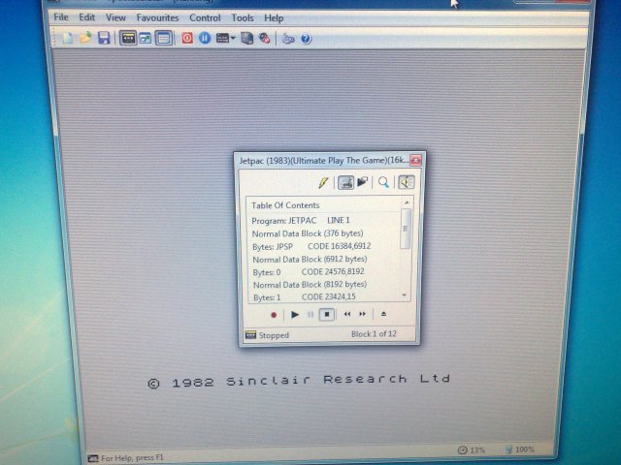The width and height of the screenshot is (621, 465).
Task: Switch to full screen view icon
Action: click(x=146, y=39)
